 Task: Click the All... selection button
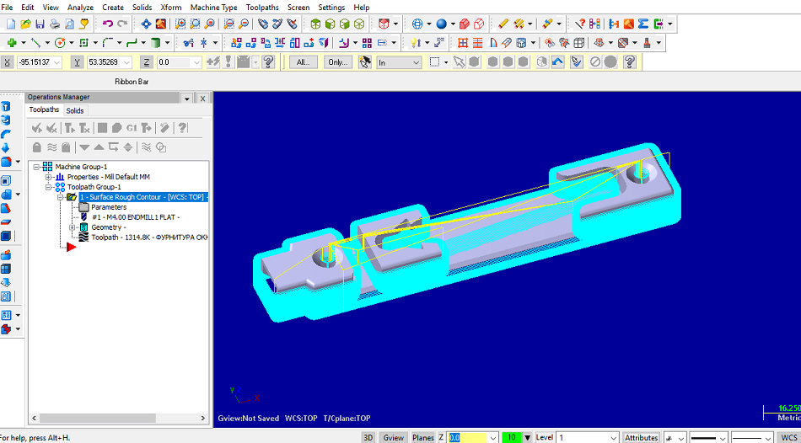(x=303, y=62)
